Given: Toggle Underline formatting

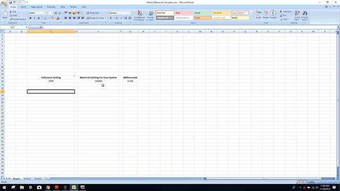Looking at the screenshot, I should (39, 18).
